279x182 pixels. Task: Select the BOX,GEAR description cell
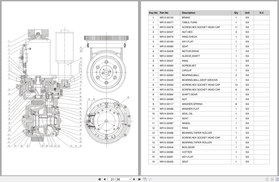[x=206, y=147]
